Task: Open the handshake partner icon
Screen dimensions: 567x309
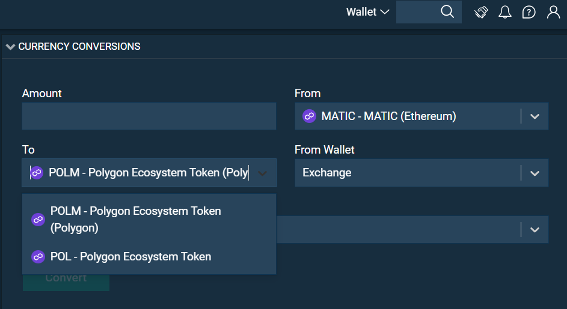Action: point(481,12)
